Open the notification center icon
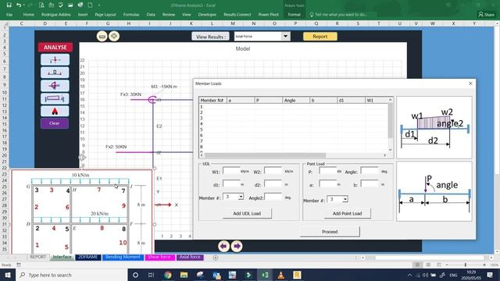This screenshot has width=500, height=281. coord(490,275)
